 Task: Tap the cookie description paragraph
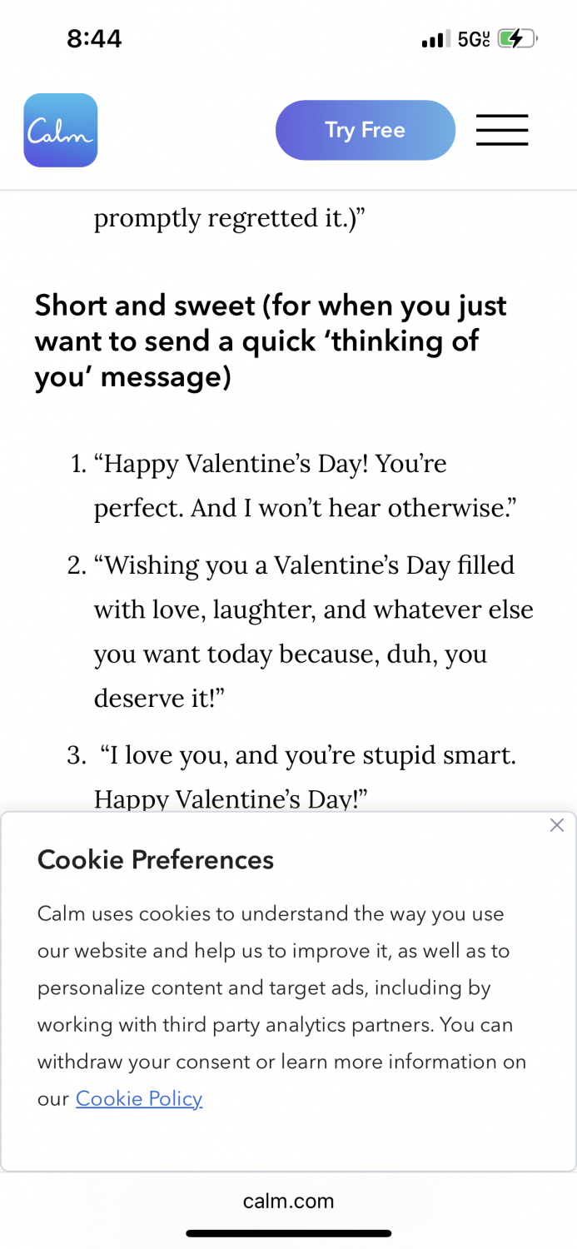click(282, 1006)
